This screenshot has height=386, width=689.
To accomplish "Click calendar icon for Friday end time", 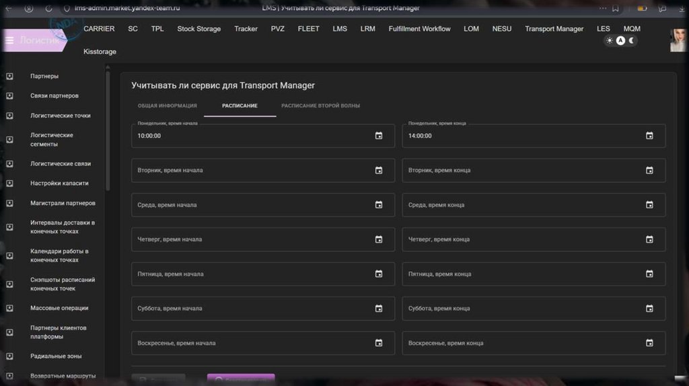I will [649, 274].
